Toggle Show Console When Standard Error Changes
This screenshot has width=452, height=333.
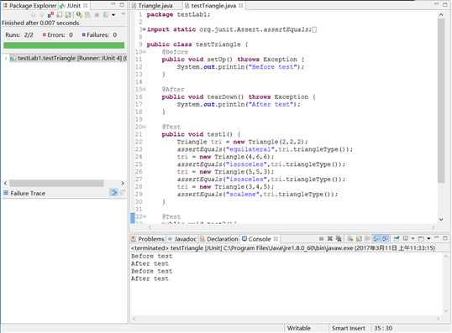pyautogui.click(x=385, y=238)
